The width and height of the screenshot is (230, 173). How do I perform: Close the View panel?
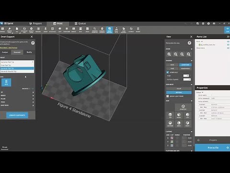[191, 37]
